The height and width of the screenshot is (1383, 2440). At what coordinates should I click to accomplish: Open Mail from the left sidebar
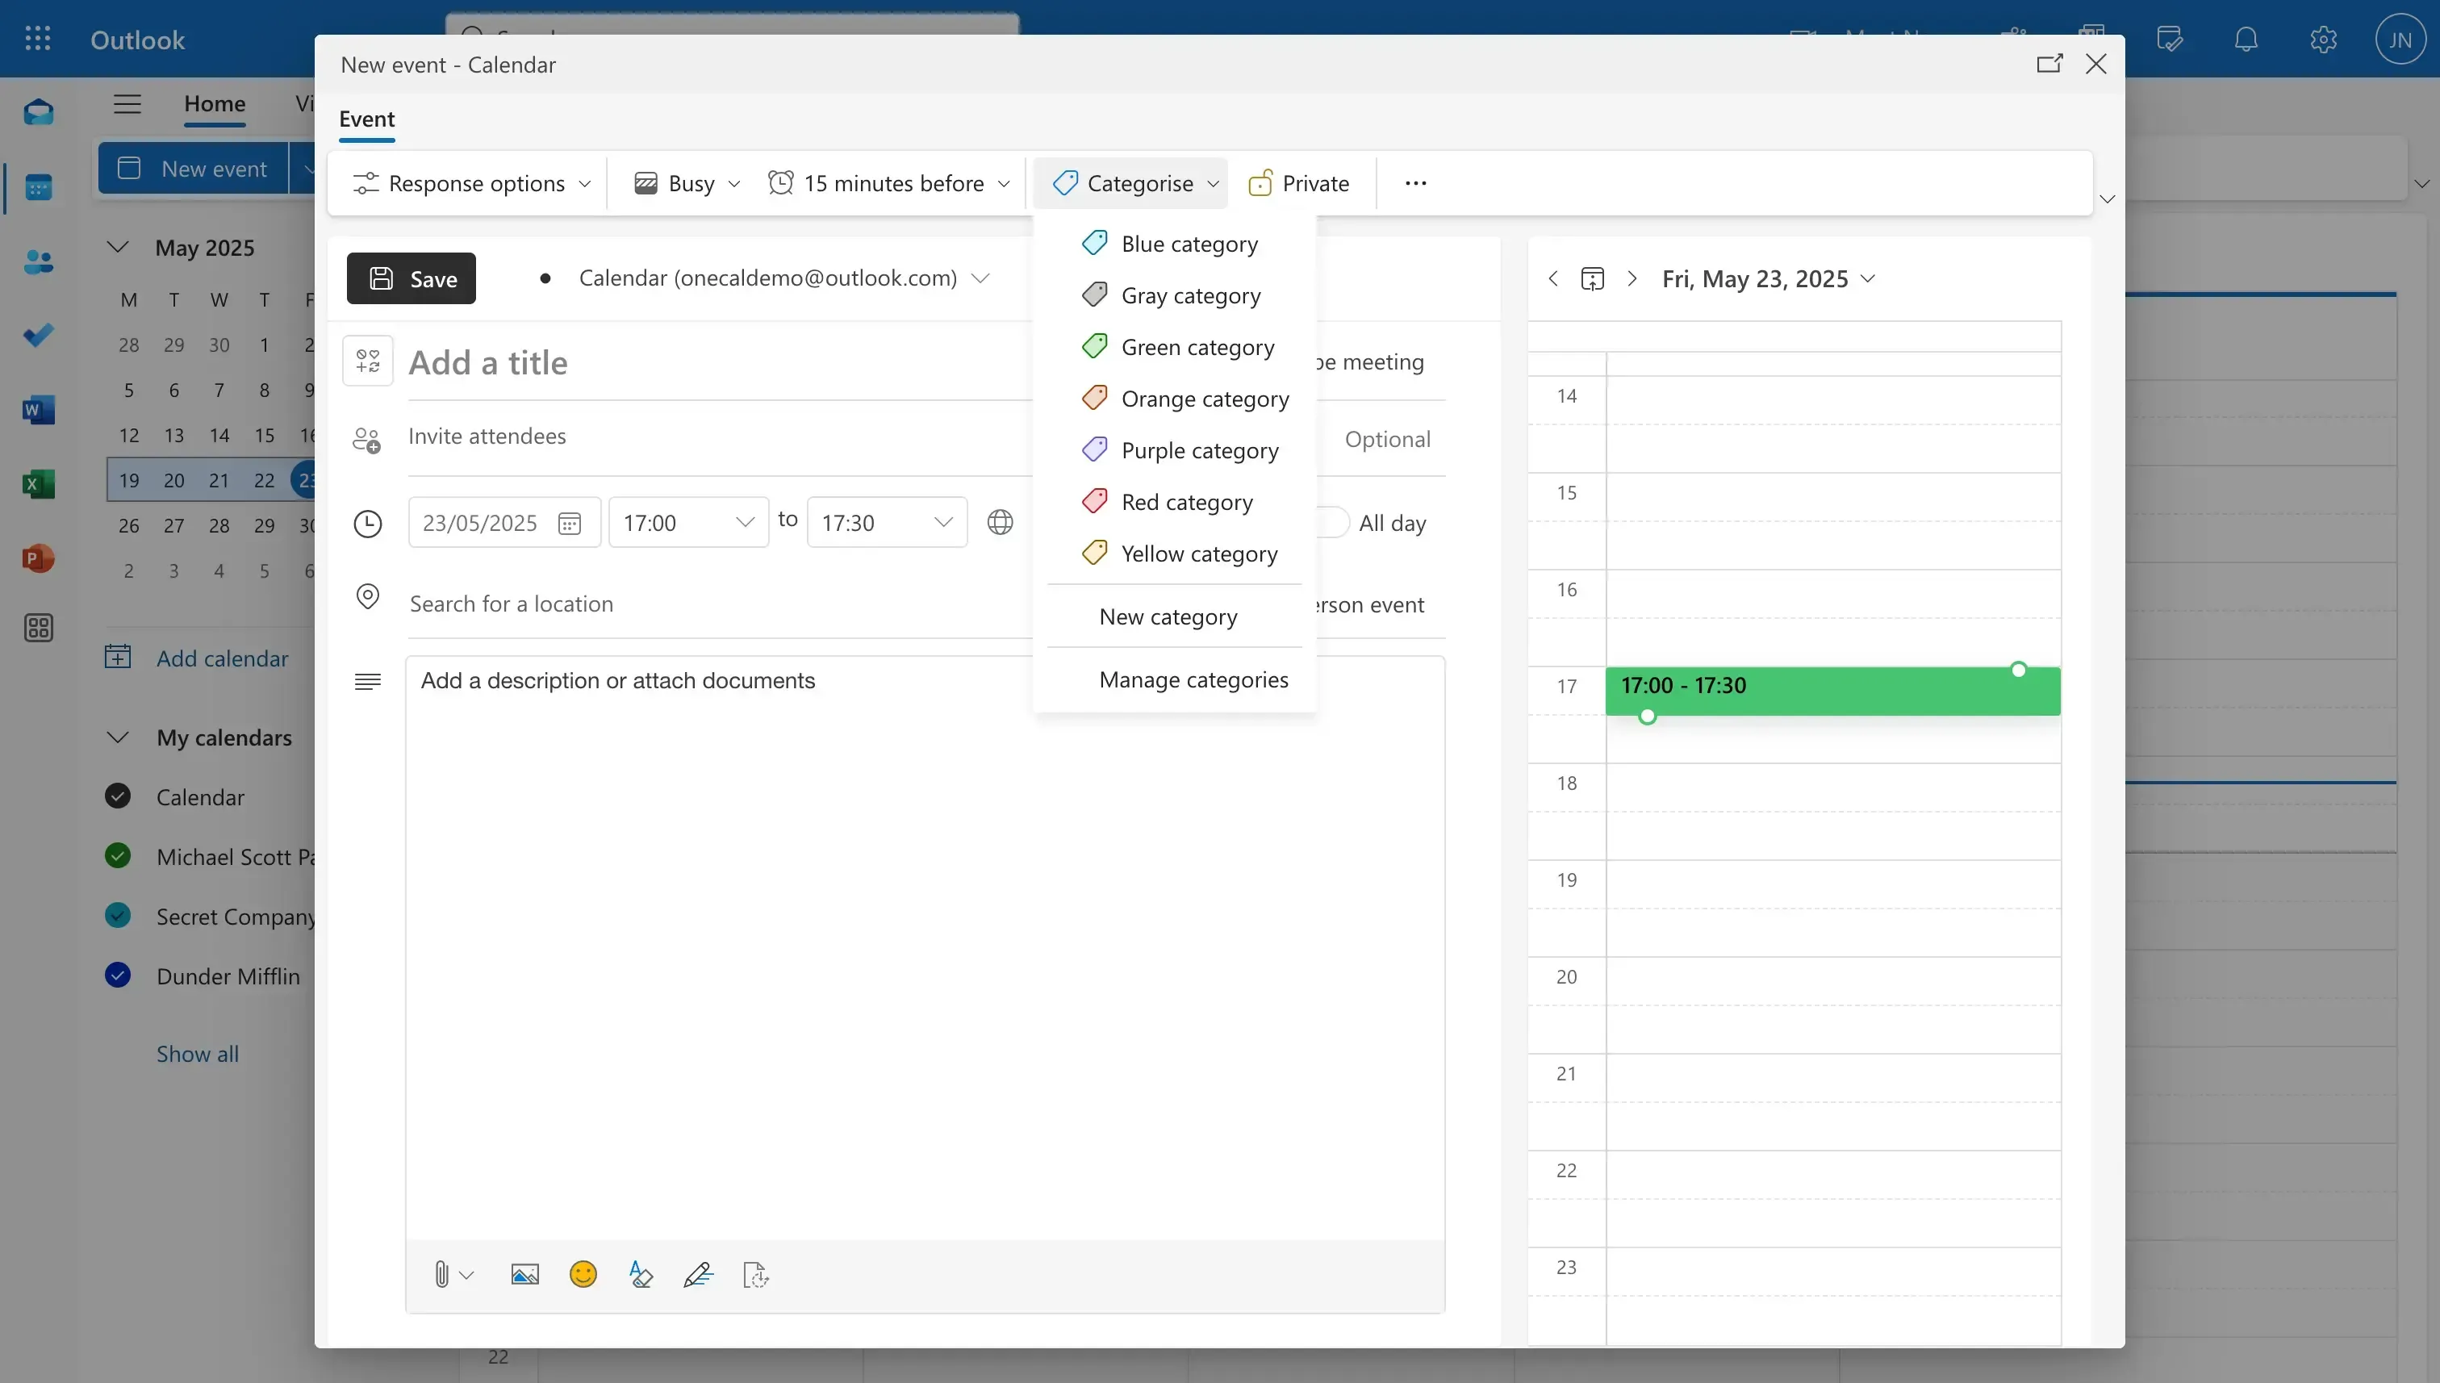[x=38, y=112]
